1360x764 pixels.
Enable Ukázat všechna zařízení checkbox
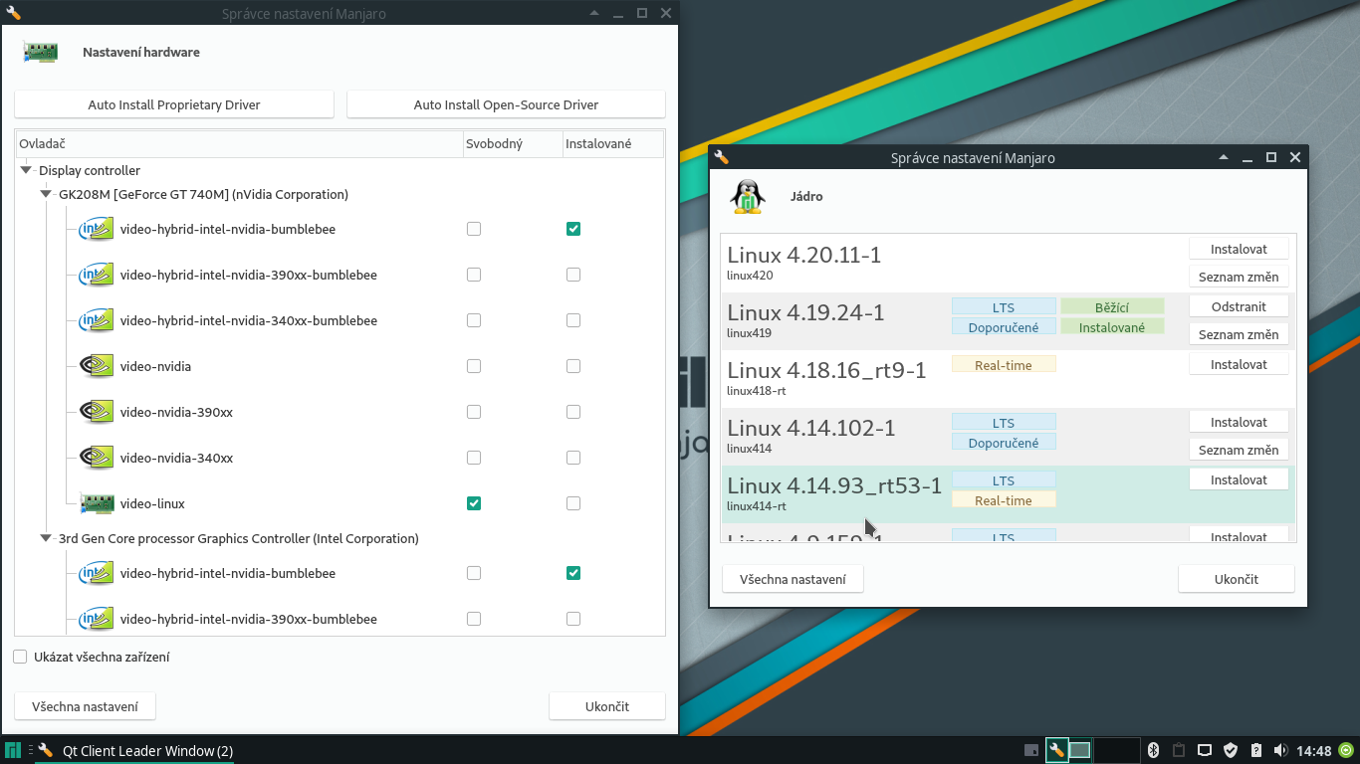pos(20,657)
